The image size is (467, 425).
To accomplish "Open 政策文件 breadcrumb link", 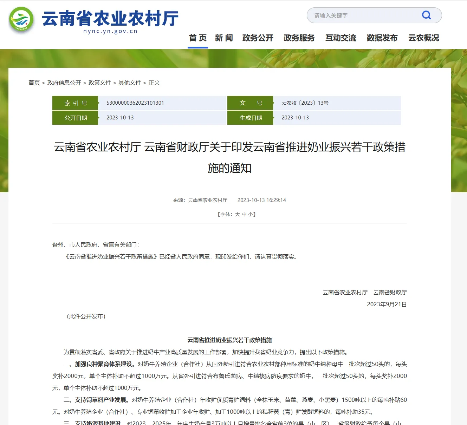I will point(100,83).
